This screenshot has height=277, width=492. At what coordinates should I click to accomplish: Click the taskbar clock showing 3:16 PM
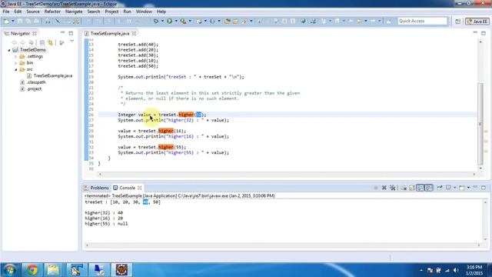474,270
